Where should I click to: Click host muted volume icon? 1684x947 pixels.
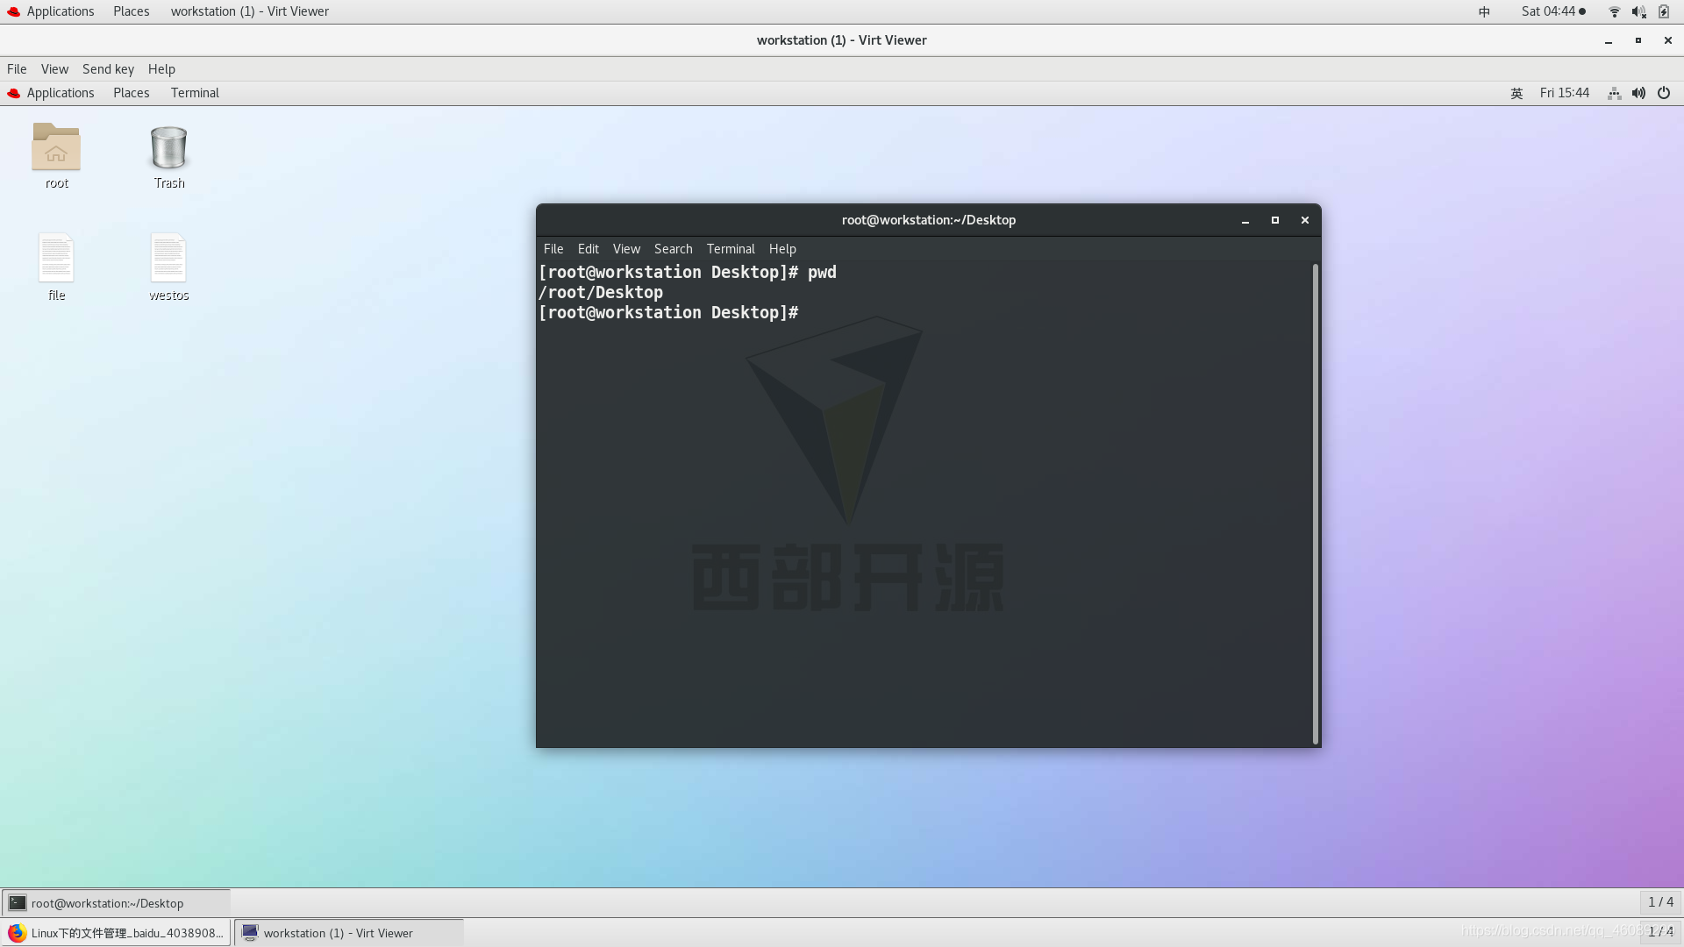(x=1638, y=11)
